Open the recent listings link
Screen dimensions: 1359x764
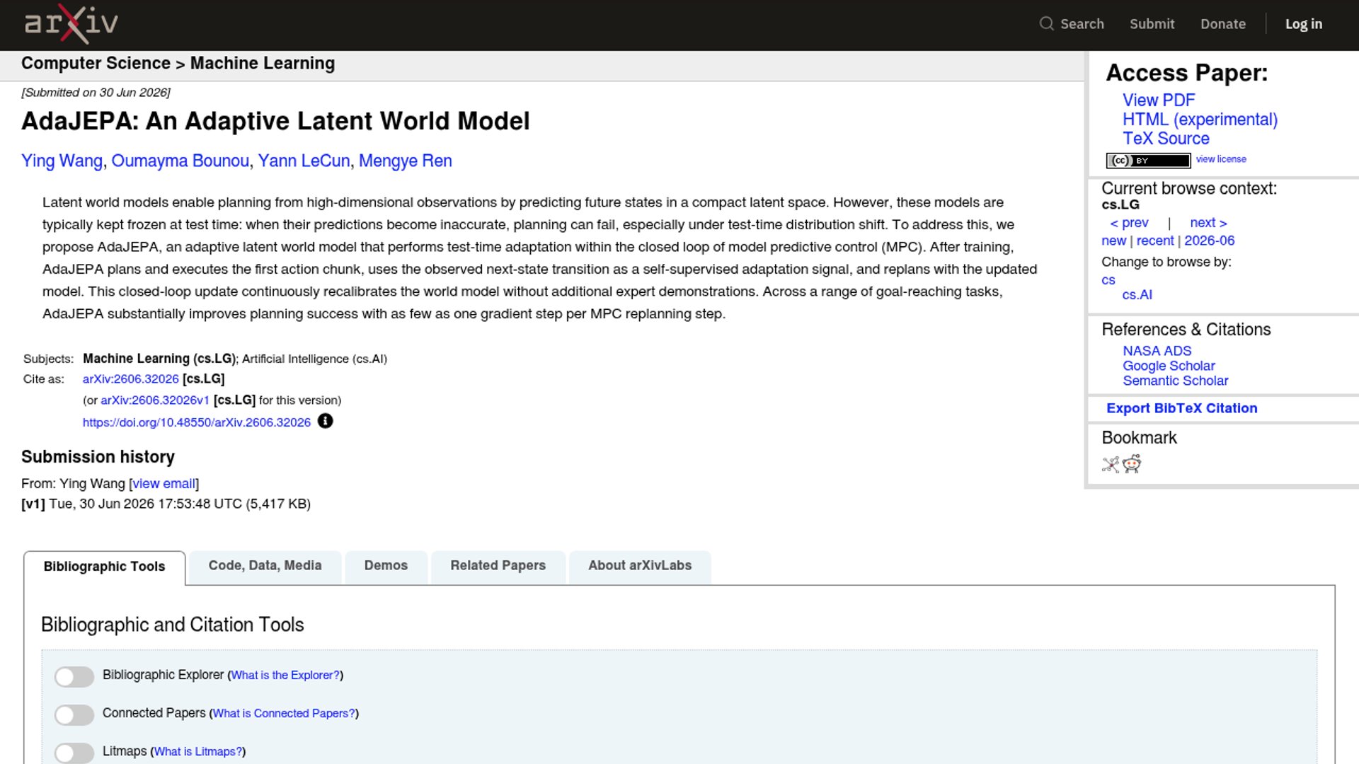click(x=1155, y=241)
